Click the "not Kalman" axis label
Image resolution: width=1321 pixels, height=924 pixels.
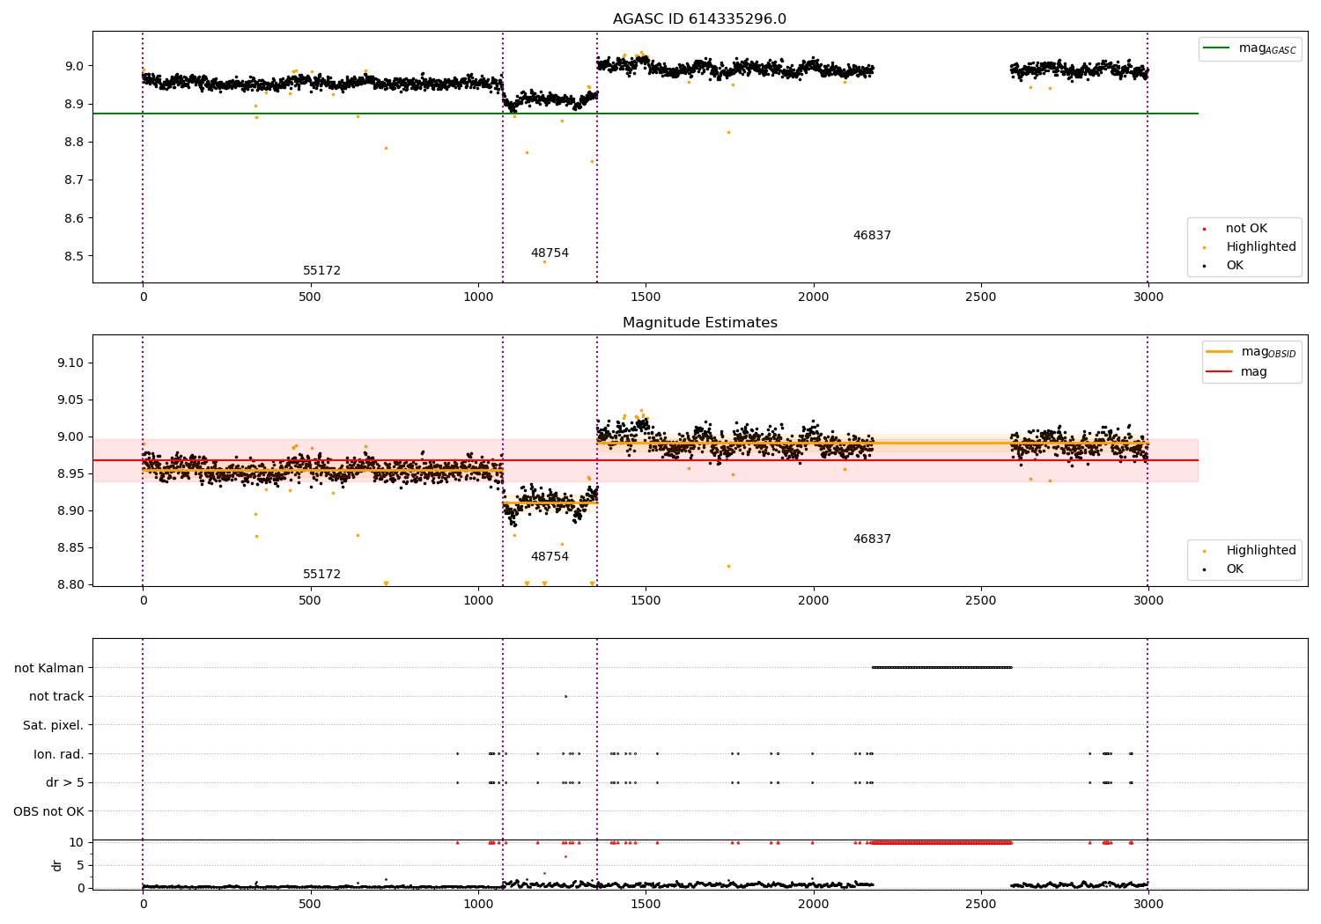49,668
